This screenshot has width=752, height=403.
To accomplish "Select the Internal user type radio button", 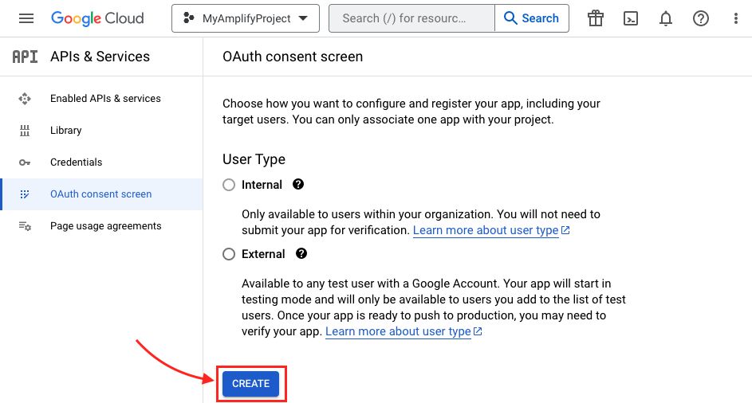I will (229, 185).
